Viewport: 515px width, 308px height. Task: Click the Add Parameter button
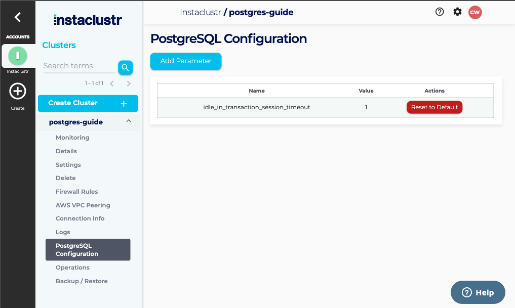[x=186, y=61]
